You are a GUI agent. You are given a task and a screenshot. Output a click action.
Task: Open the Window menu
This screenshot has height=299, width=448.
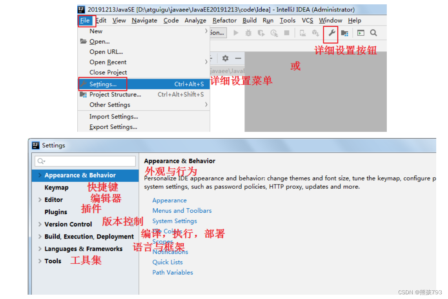tap(330, 20)
